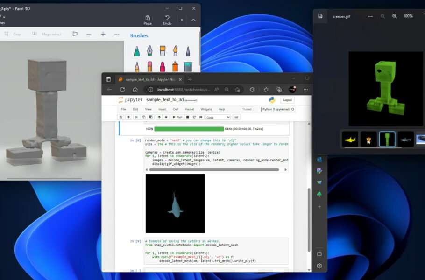Run the selected Jupyter cell

click(x=177, y=117)
